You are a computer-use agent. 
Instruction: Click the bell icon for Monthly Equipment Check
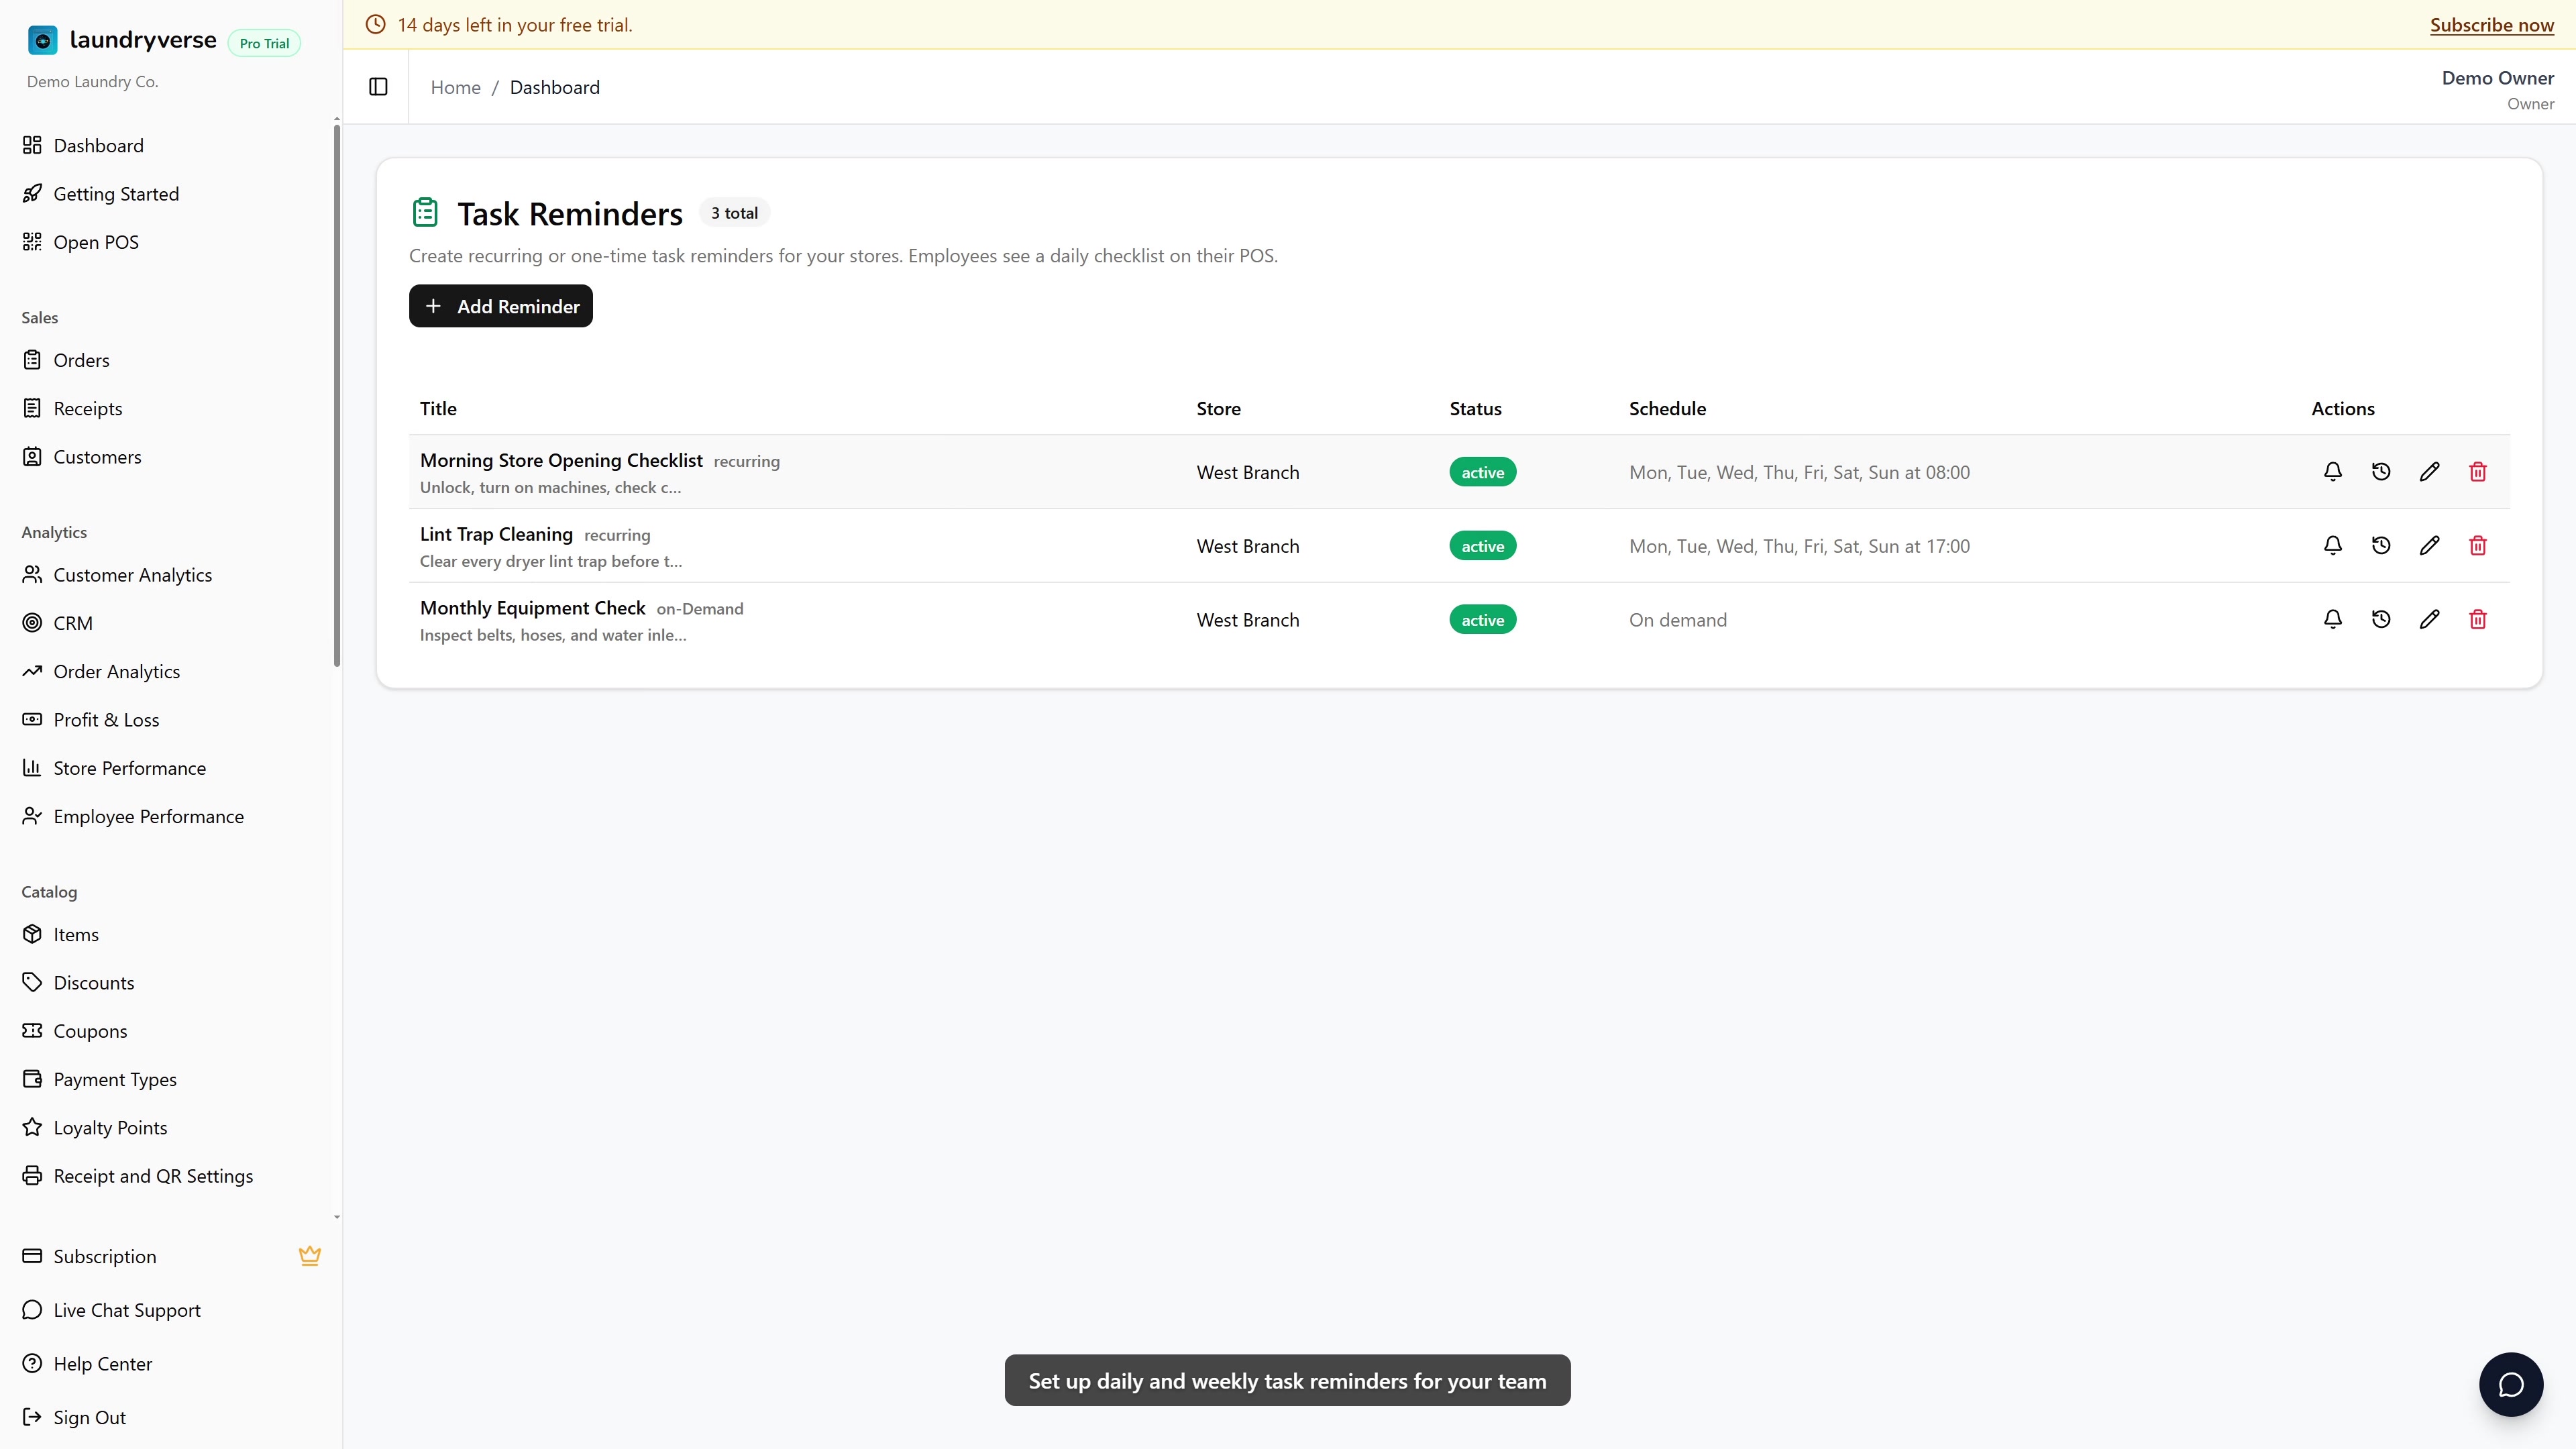2332,619
